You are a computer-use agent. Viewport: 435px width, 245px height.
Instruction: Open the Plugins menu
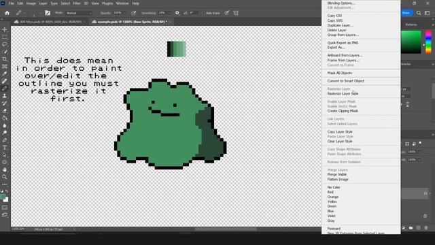click(x=107, y=3)
